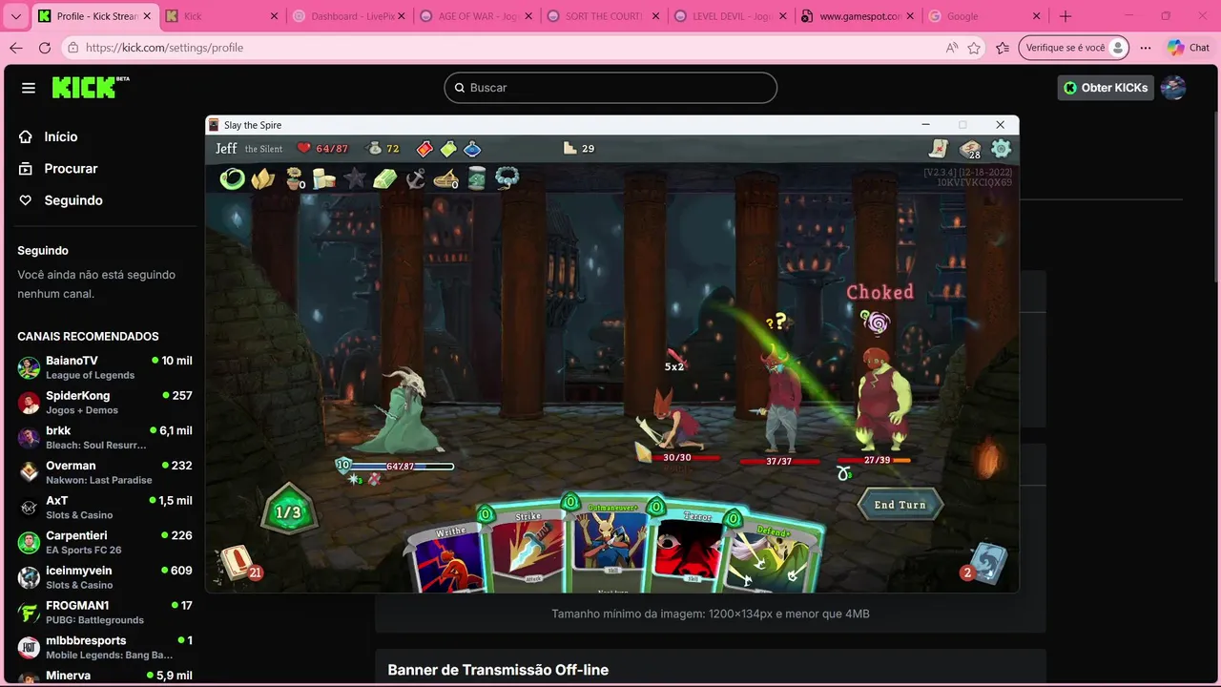1221x687 pixels.
Task: Open iceinmyvein recommended channel
Action: pyautogui.click(x=105, y=577)
